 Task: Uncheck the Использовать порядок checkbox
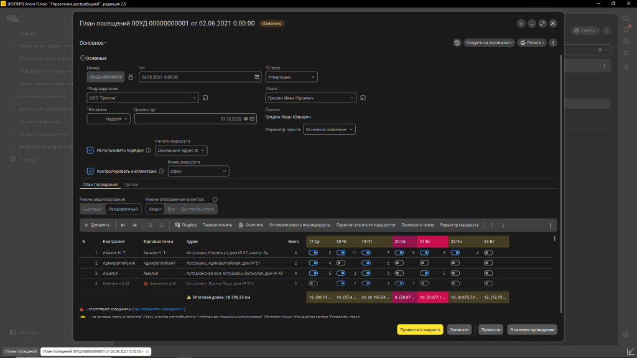pos(90,150)
